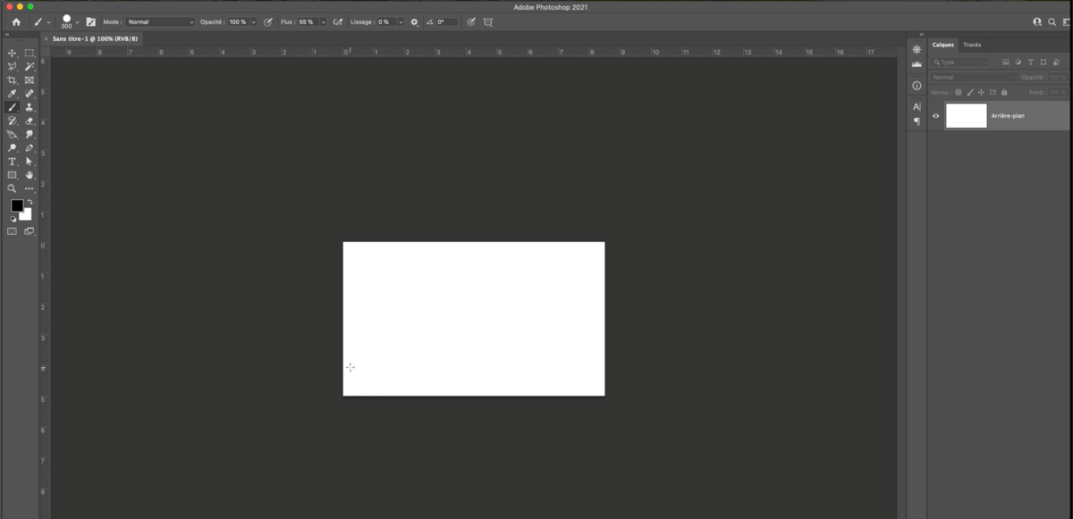
Task: Toggle pressure for opacity button
Action: coord(267,21)
